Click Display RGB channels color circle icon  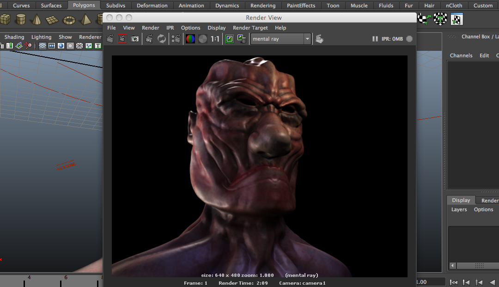[x=190, y=39]
